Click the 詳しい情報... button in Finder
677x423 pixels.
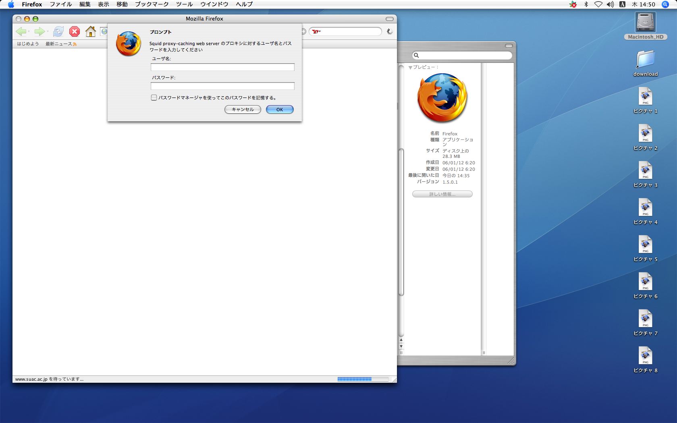coord(442,194)
